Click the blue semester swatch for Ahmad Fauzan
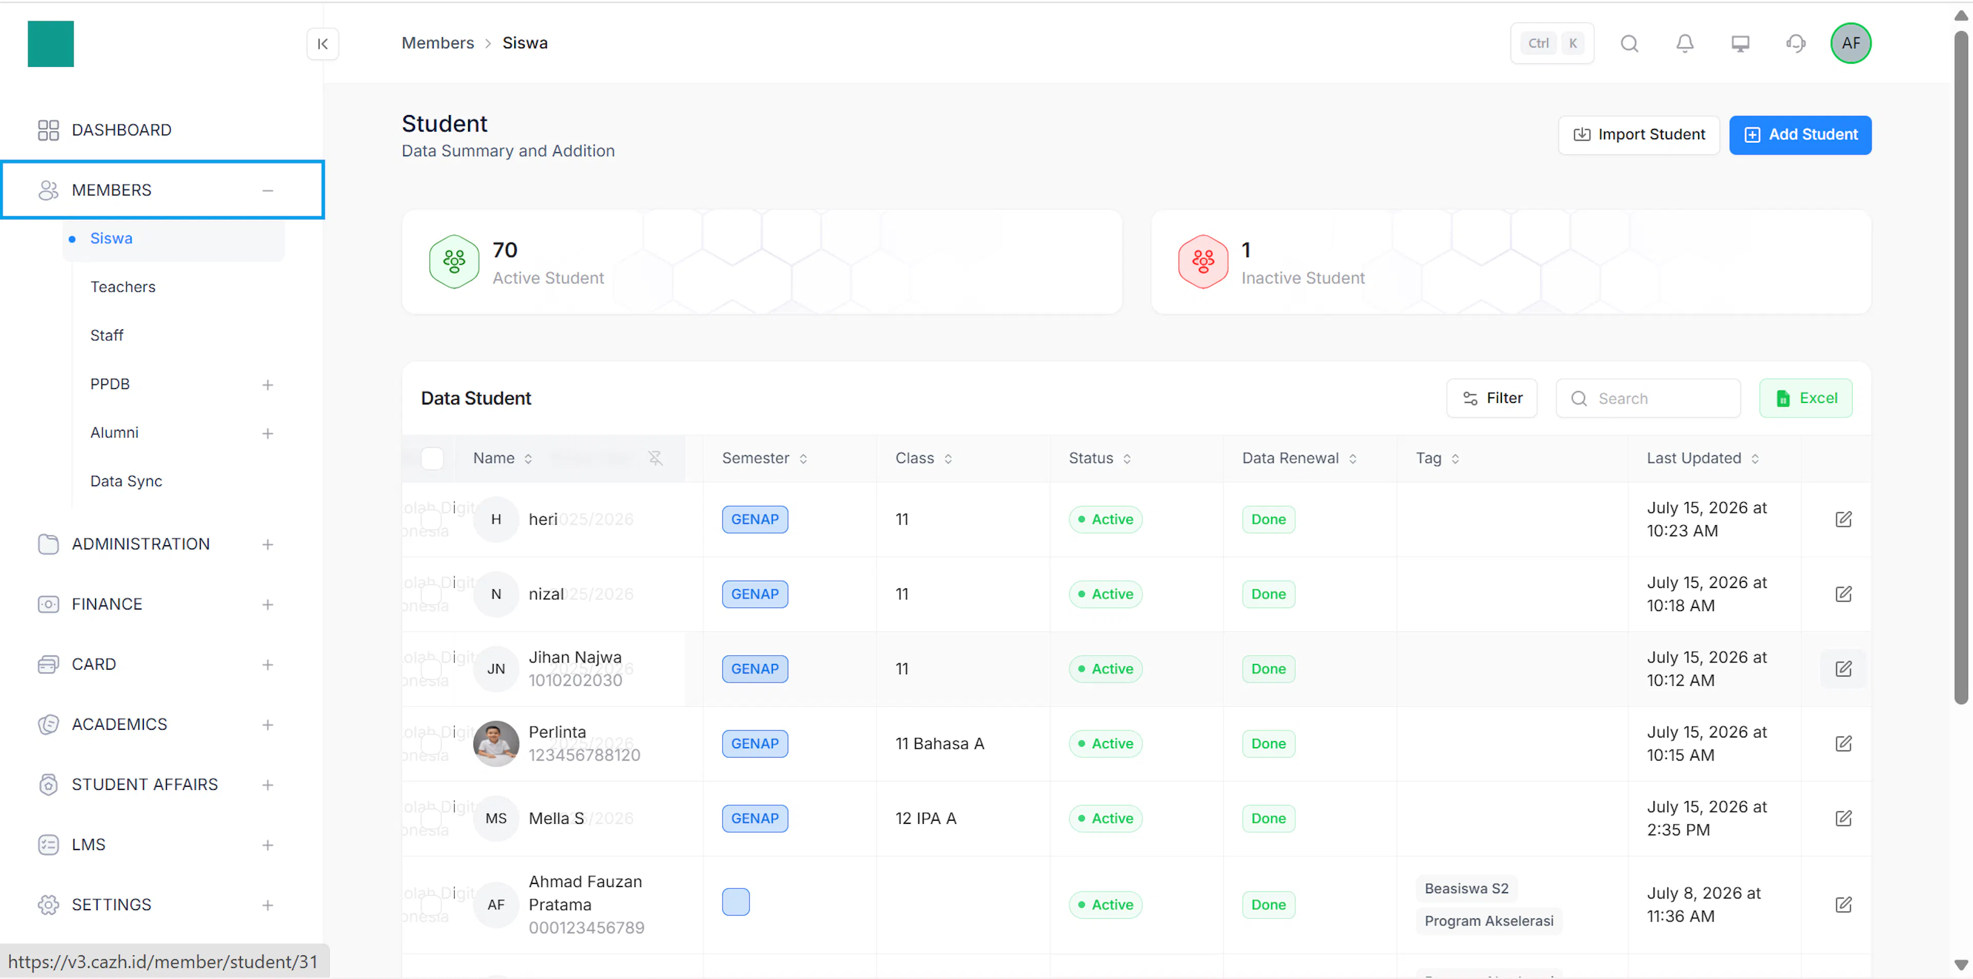Viewport: 1973px width, 979px height. 735,902
